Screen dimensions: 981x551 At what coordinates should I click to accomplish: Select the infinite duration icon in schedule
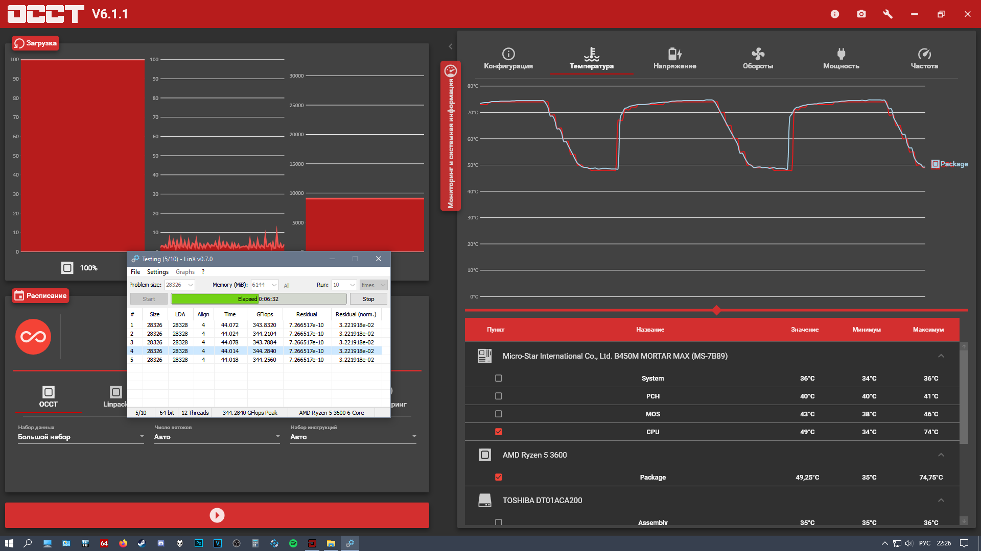click(33, 337)
